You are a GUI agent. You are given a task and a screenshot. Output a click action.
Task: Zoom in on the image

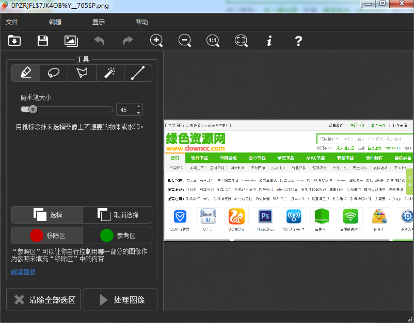point(156,40)
